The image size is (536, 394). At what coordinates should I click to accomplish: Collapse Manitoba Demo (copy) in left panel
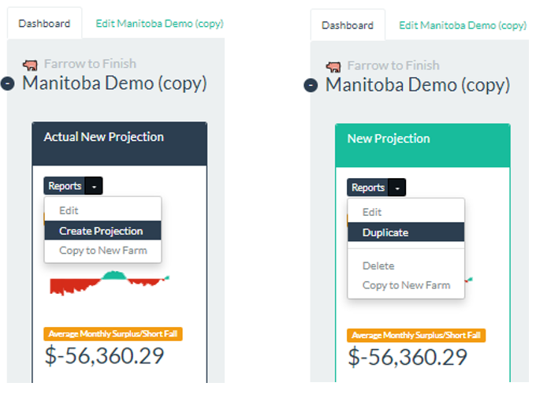pyautogui.click(x=8, y=84)
